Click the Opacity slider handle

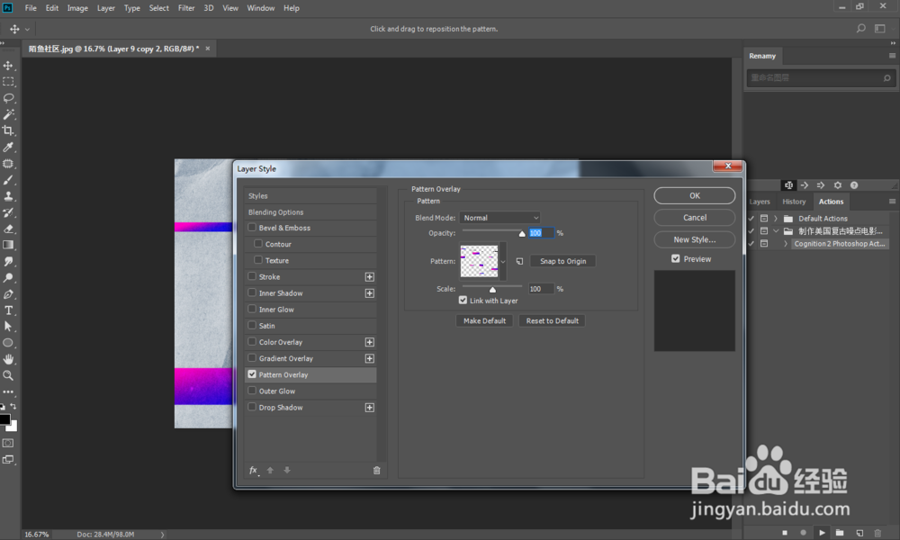coord(522,234)
